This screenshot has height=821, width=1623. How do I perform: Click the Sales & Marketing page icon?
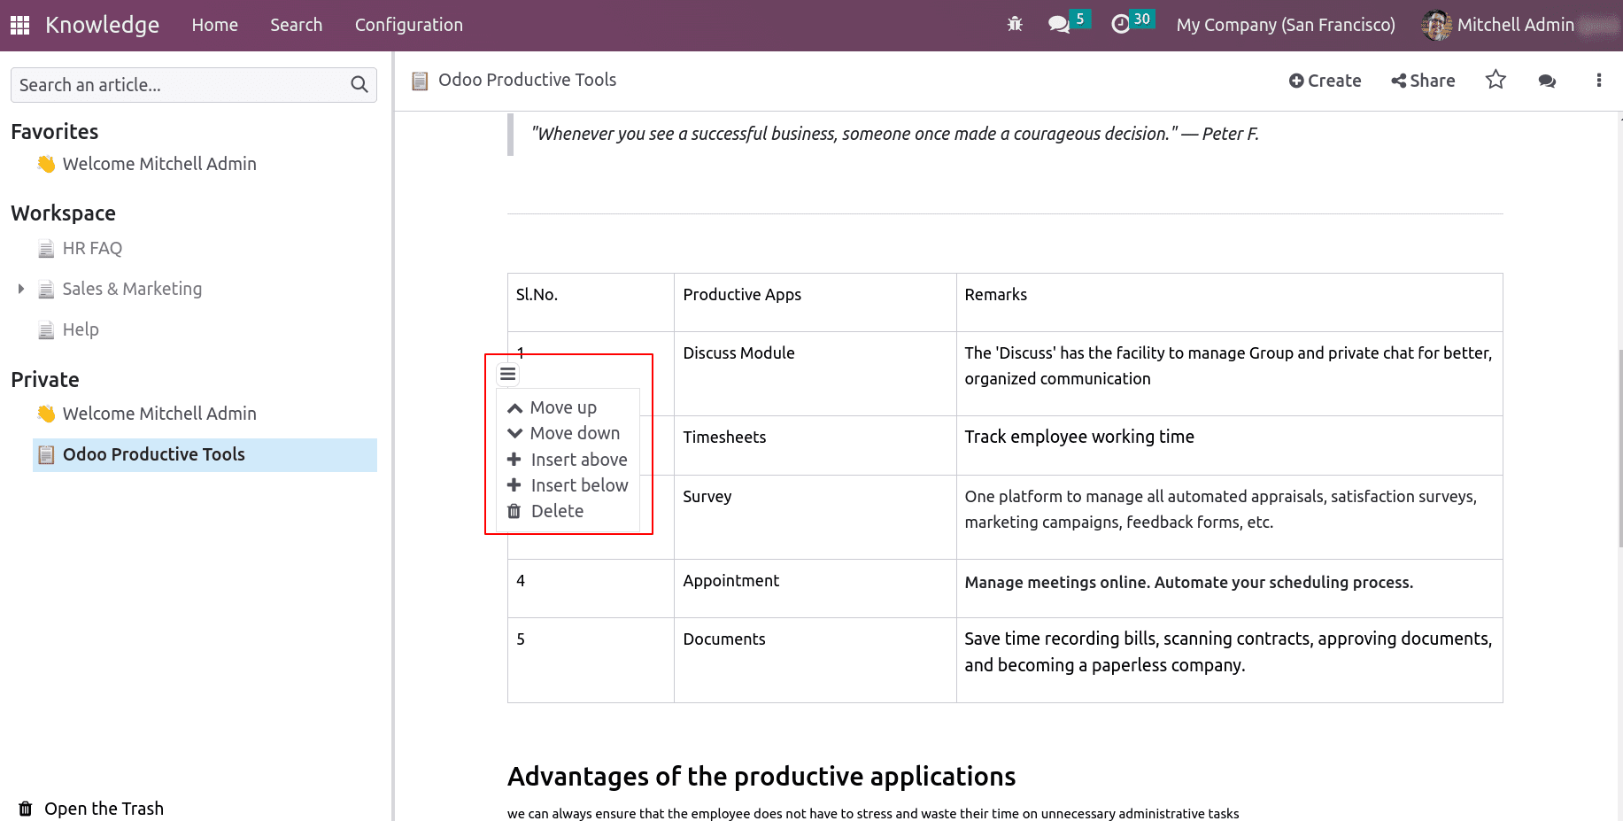[46, 290]
